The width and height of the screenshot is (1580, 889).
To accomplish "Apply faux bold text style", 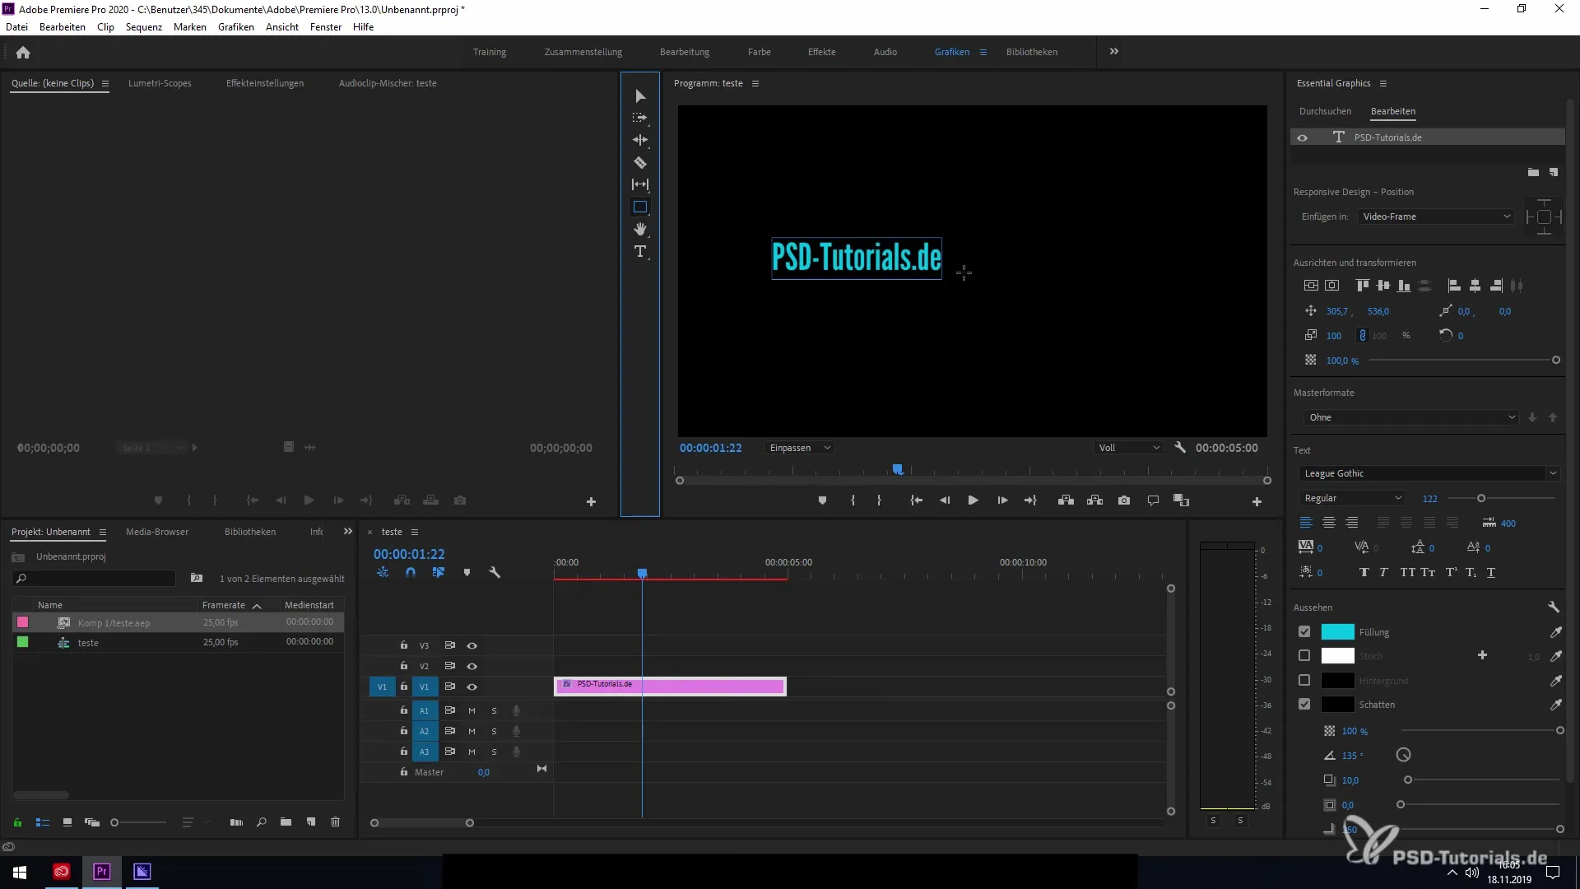I will coord(1364,572).
